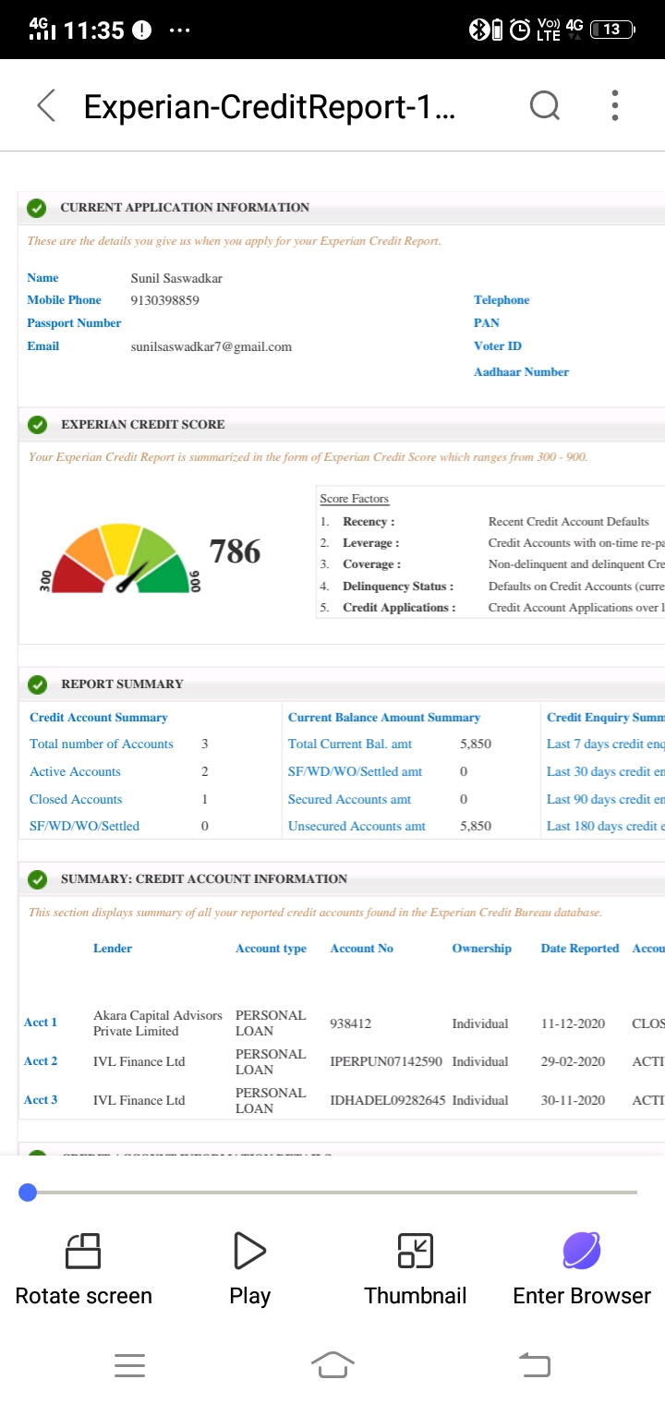
Task: Tap the green check beside Current Application Information
Action: click(36, 208)
